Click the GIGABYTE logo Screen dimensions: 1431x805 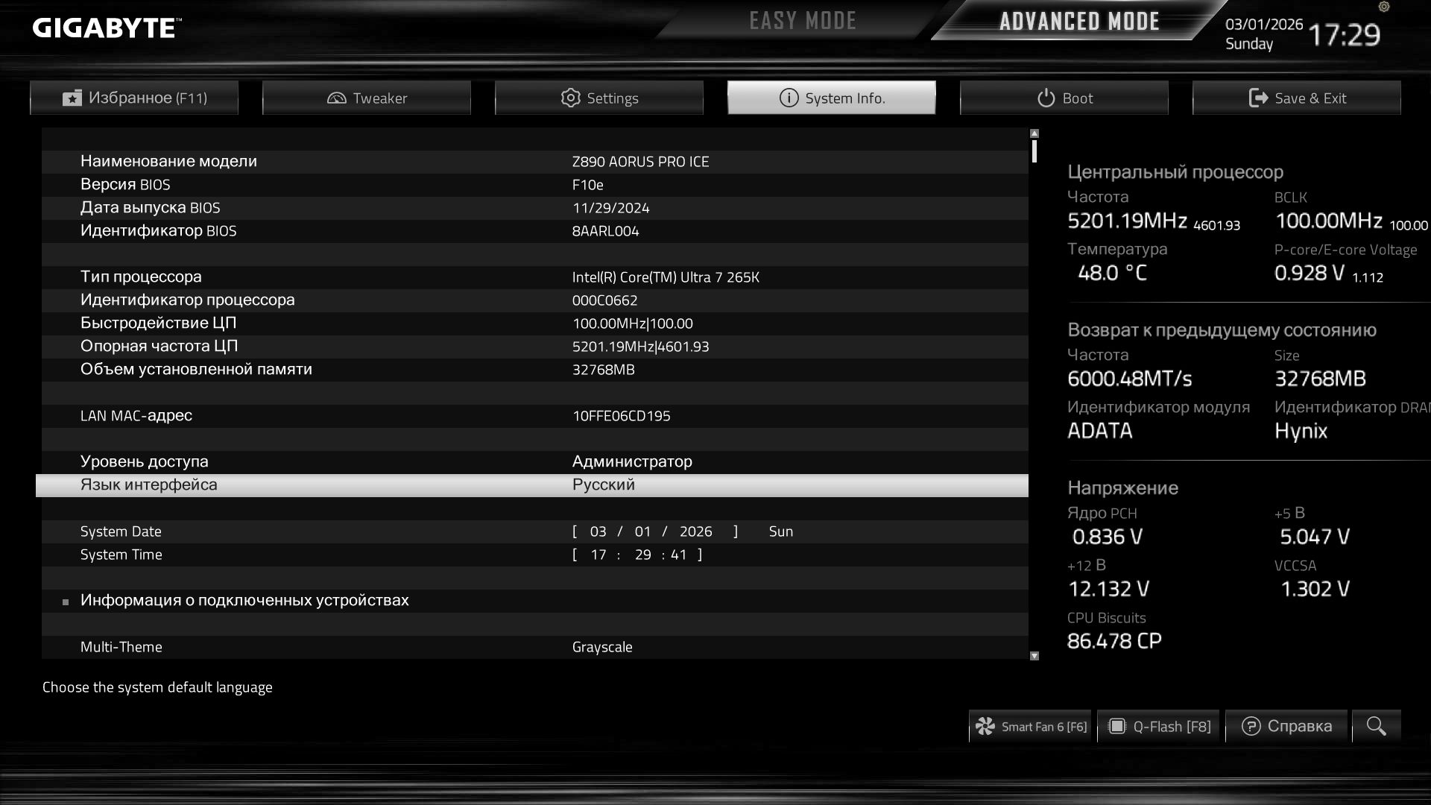[x=107, y=28]
